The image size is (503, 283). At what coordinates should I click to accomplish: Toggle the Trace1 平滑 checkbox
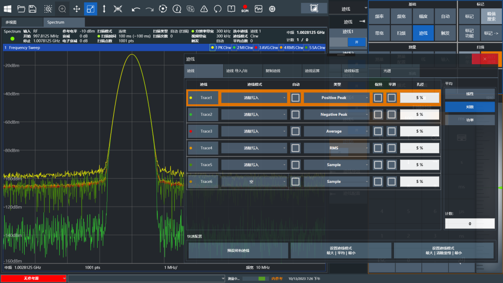(391, 98)
